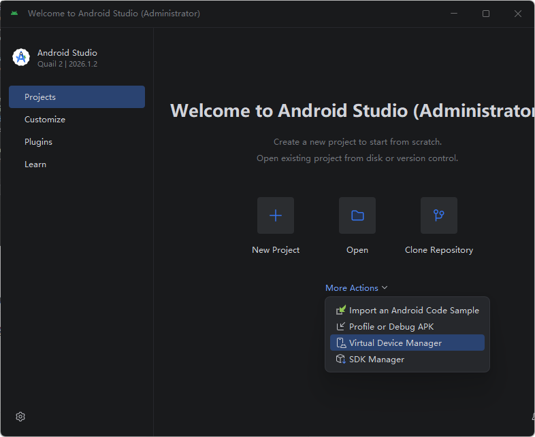Open the Plugins tab
Viewport: 535px width, 437px height.
tap(77, 141)
